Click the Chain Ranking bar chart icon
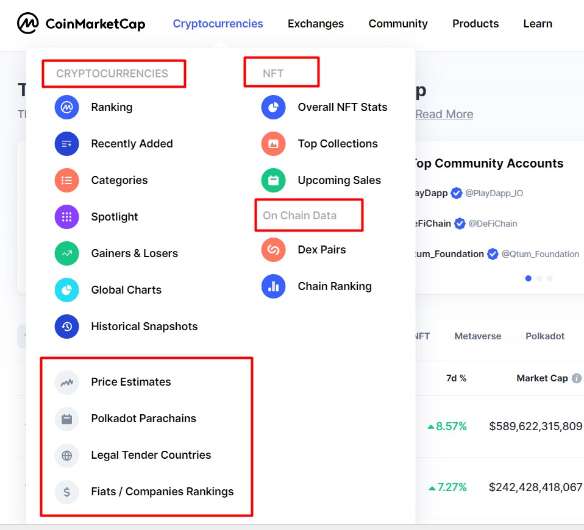The height and width of the screenshot is (530, 584). (273, 286)
